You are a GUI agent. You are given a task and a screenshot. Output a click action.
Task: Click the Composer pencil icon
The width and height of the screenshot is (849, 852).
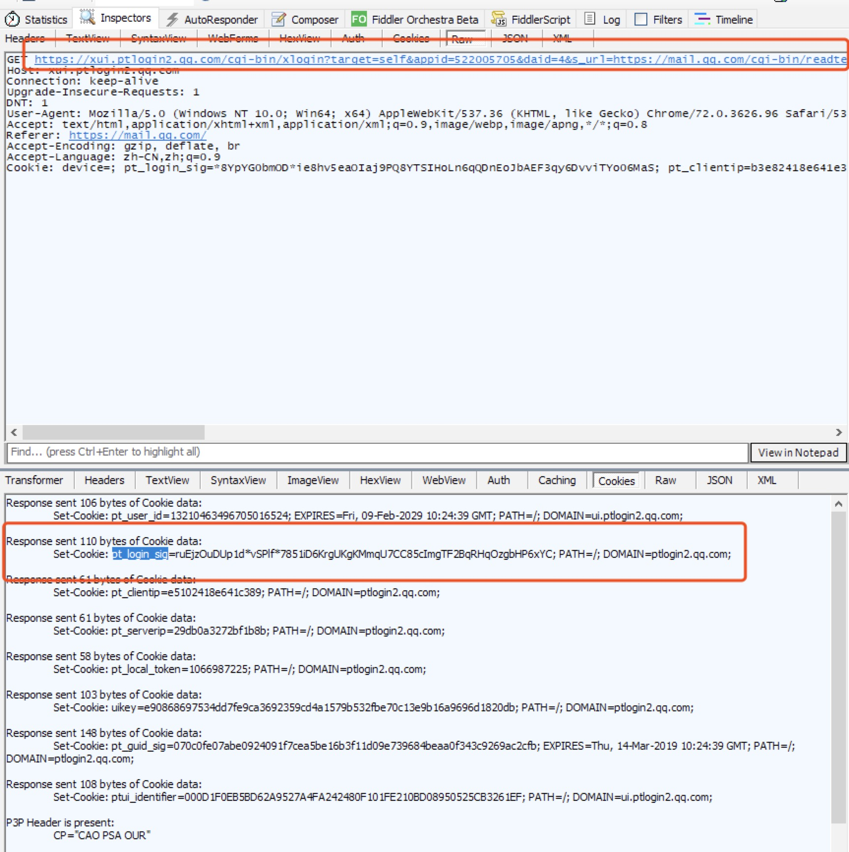278,20
